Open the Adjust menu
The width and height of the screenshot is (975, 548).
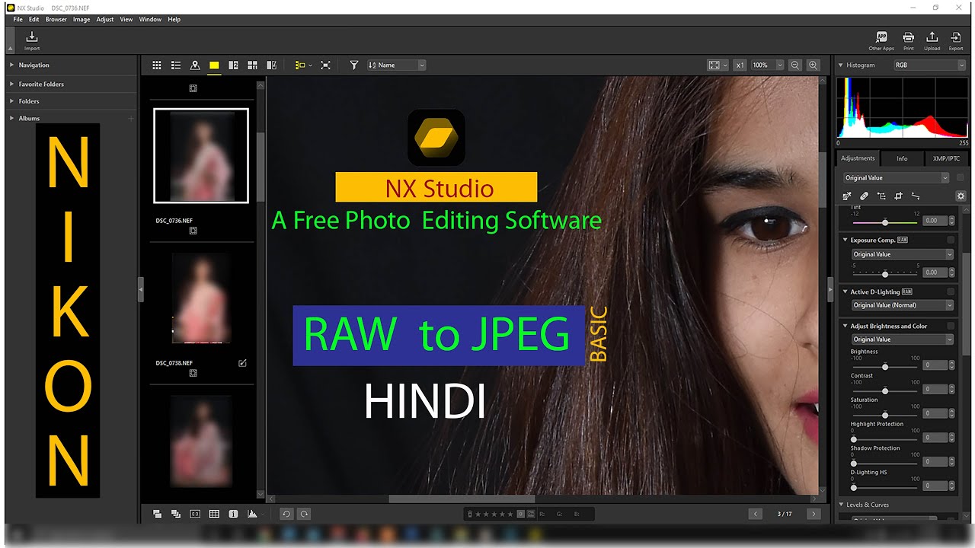(105, 20)
